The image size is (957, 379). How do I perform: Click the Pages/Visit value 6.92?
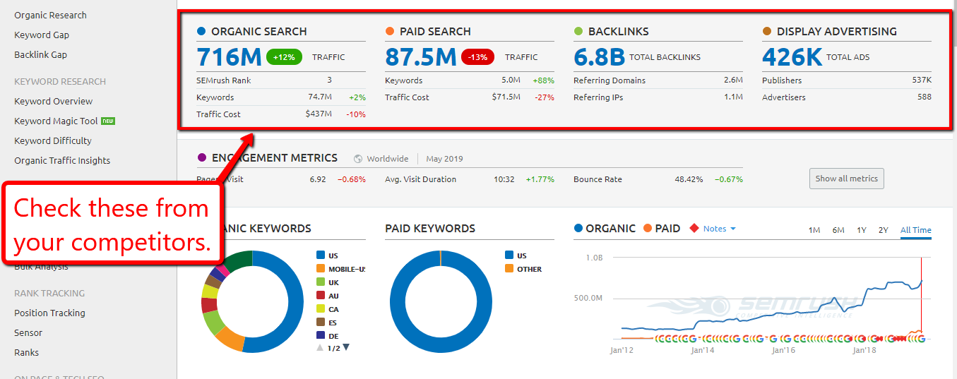(318, 179)
